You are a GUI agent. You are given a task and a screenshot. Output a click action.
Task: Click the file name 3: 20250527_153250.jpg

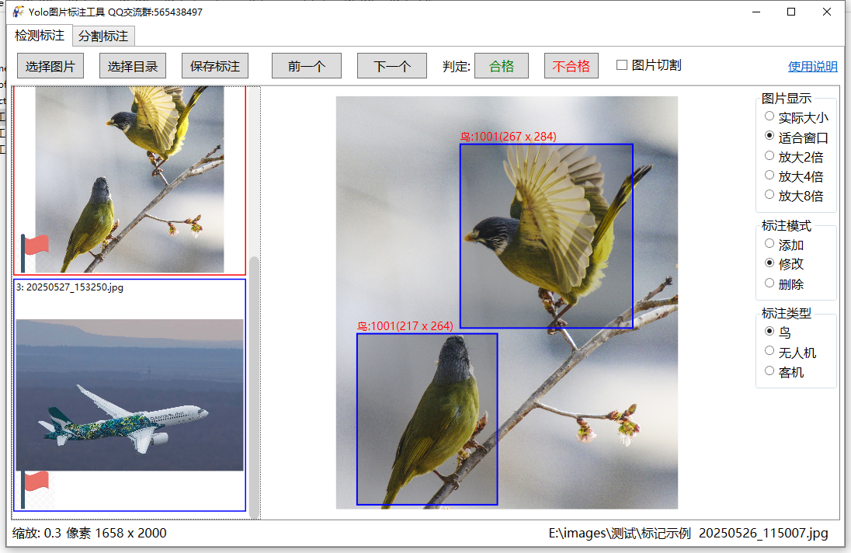point(70,287)
